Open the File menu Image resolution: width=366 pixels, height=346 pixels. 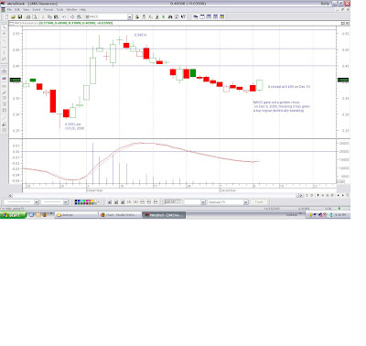[x=9, y=10]
